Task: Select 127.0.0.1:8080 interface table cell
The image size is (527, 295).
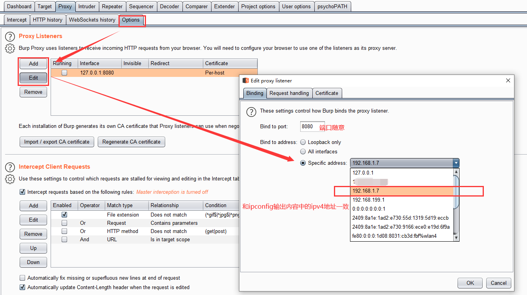Action: tap(100, 73)
